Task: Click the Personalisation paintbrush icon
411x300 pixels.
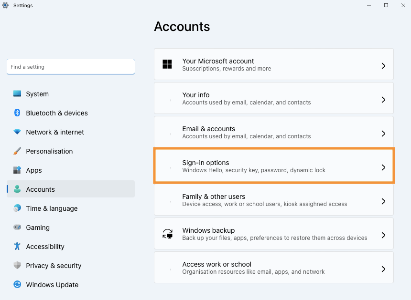Action: [x=17, y=151]
